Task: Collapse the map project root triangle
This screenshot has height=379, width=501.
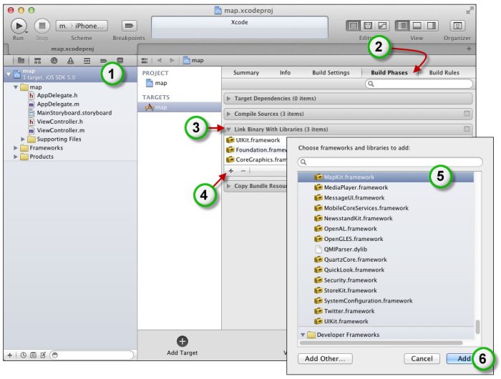Action: (9, 74)
